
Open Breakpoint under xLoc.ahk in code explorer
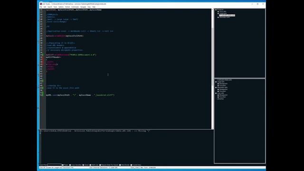[x=223, y=95]
